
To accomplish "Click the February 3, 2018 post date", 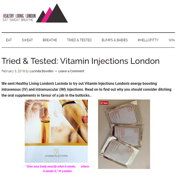I will 13,71.
